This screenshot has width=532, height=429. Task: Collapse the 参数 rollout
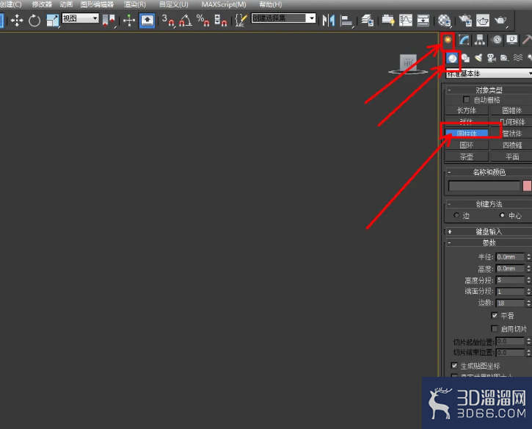pos(449,242)
